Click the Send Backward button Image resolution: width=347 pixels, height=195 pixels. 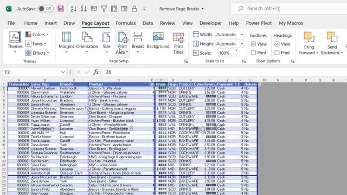332,43
